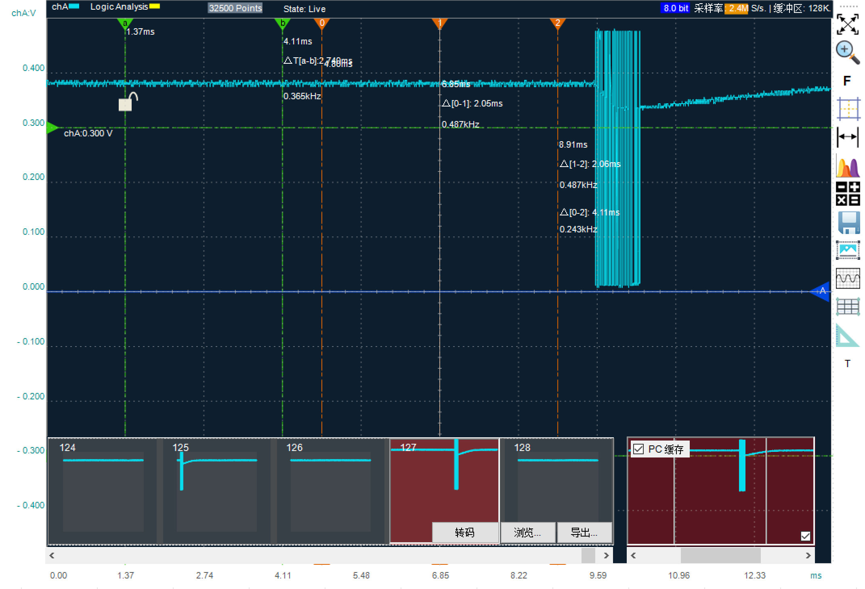Select captured frame thumbnail 125
The height and width of the screenshot is (589, 865).
pyautogui.click(x=216, y=491)
